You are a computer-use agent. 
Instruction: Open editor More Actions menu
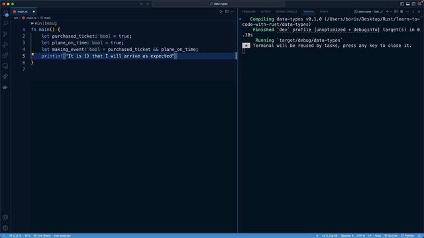[233, 12]
